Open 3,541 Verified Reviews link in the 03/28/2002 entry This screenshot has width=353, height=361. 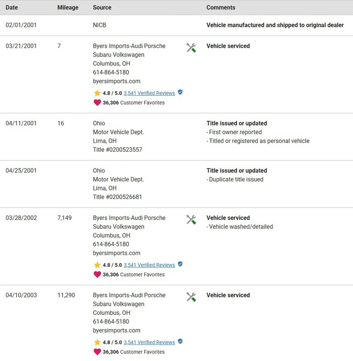[x=149, y=265]
